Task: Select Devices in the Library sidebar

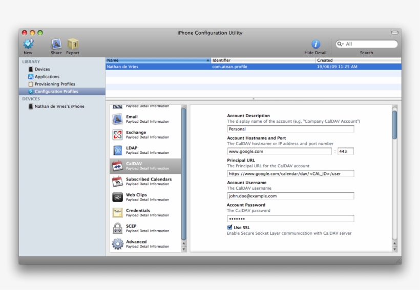Action: click(x=42, y=69)
